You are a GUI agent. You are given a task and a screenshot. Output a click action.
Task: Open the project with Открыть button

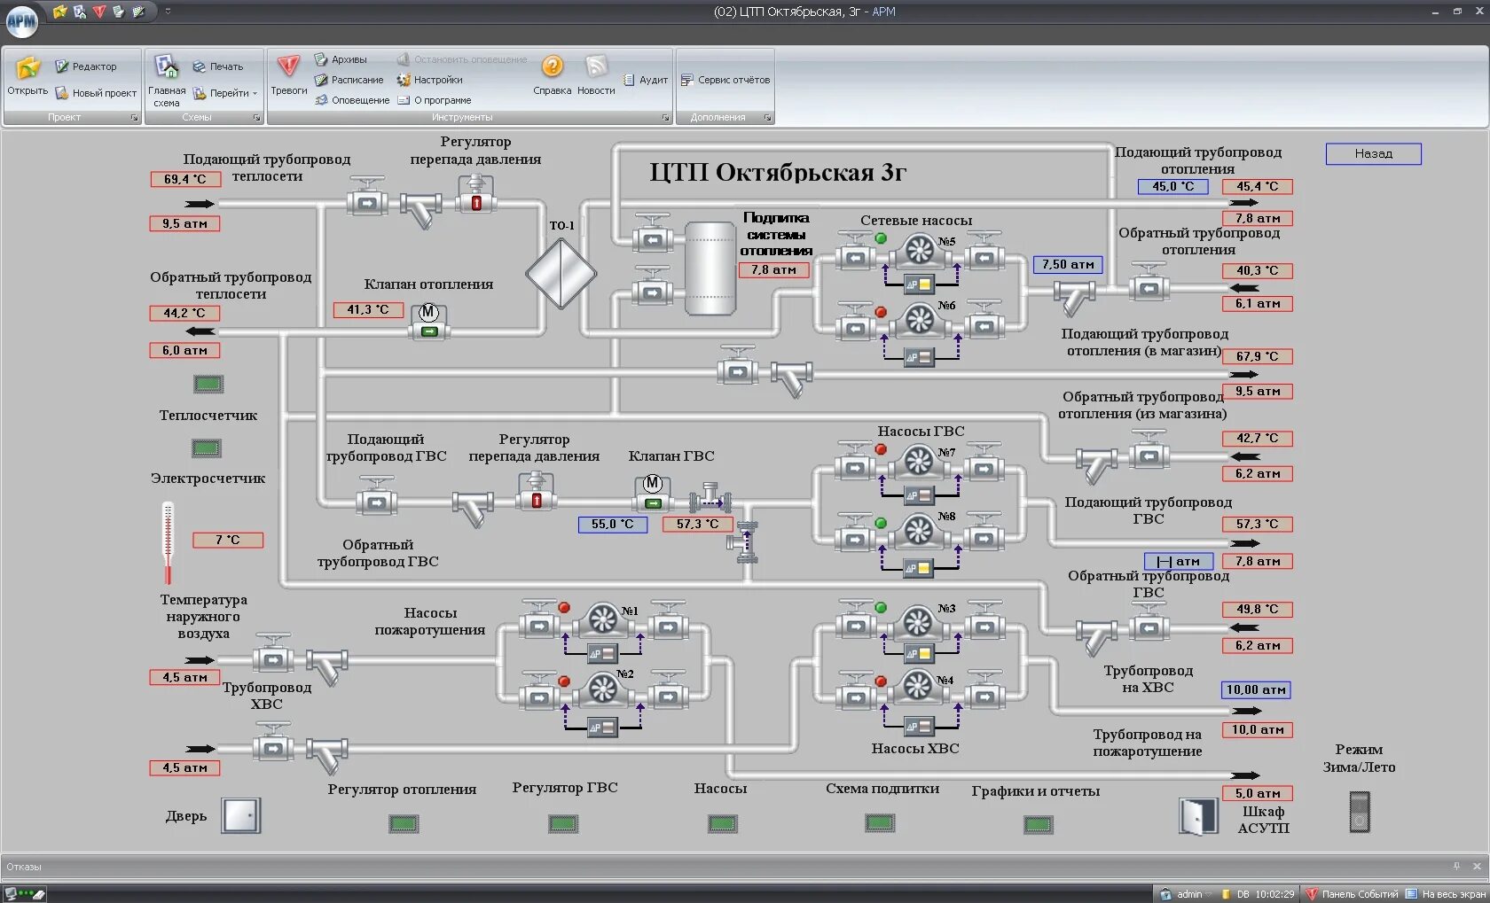click(x=27, y=76)
